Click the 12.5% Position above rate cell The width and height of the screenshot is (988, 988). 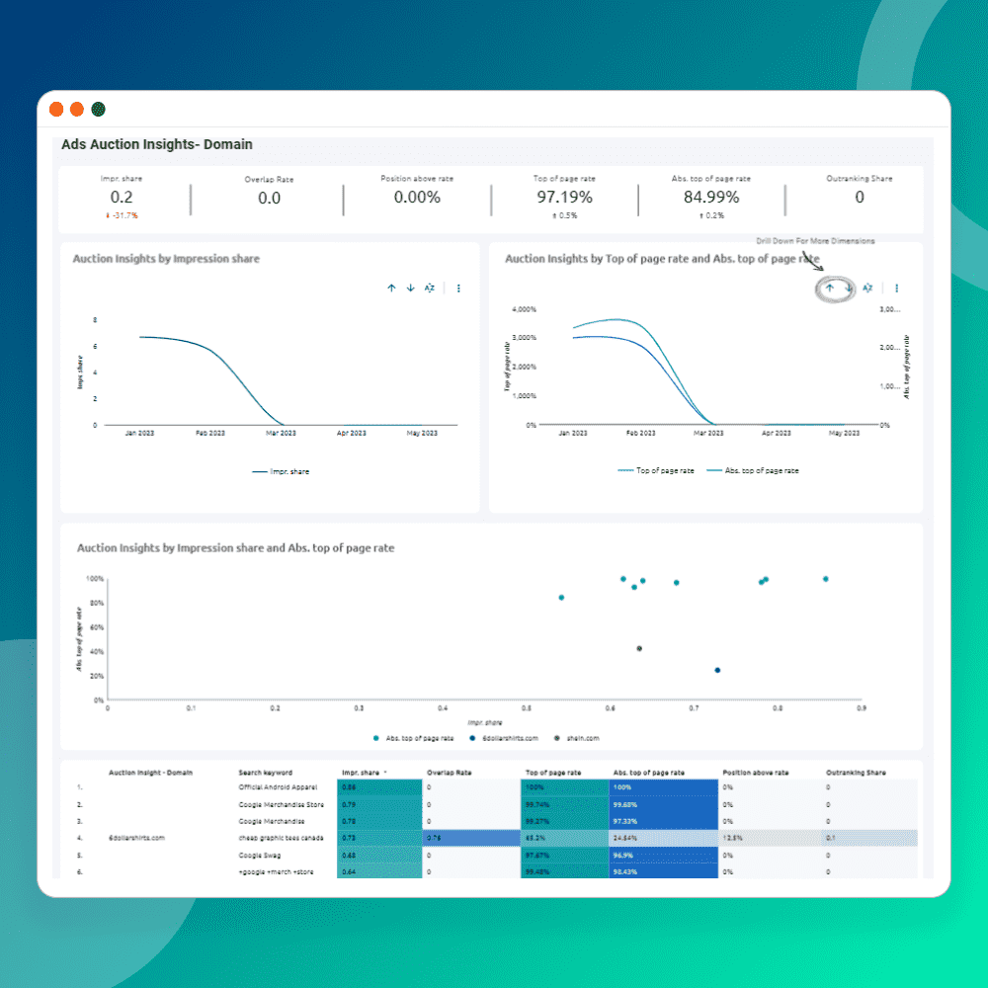[x=770, y=838]
